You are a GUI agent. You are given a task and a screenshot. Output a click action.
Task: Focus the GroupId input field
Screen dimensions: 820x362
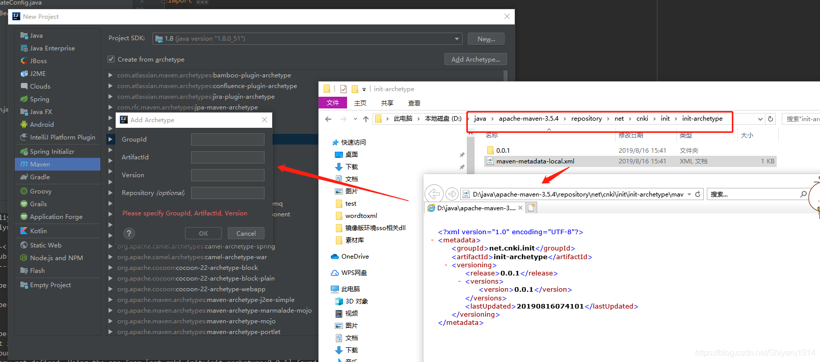click(x=228, y=140)
